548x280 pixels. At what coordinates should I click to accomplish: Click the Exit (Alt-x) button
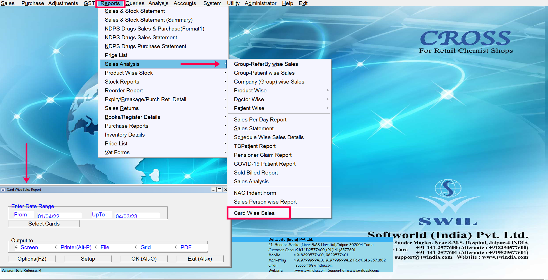coord(200,259)
